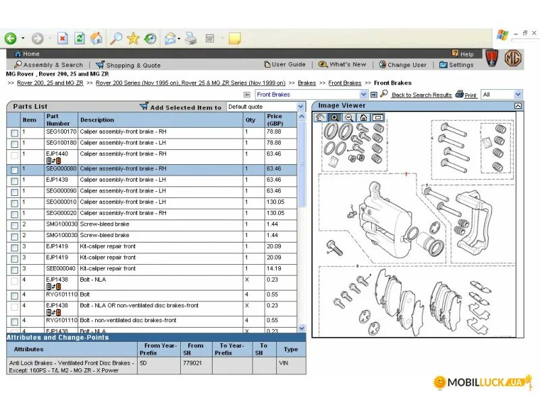
Task: Open the Home menu
Action: pyautogui.click(x=27, y=54)
